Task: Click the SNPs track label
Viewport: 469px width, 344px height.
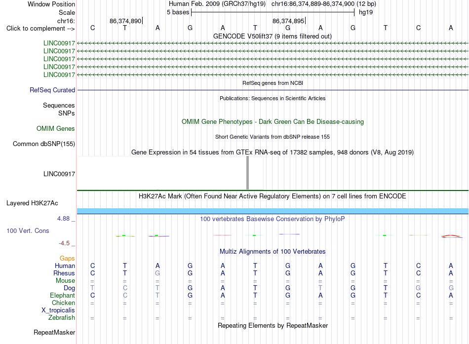Action: tap(67, 113)
